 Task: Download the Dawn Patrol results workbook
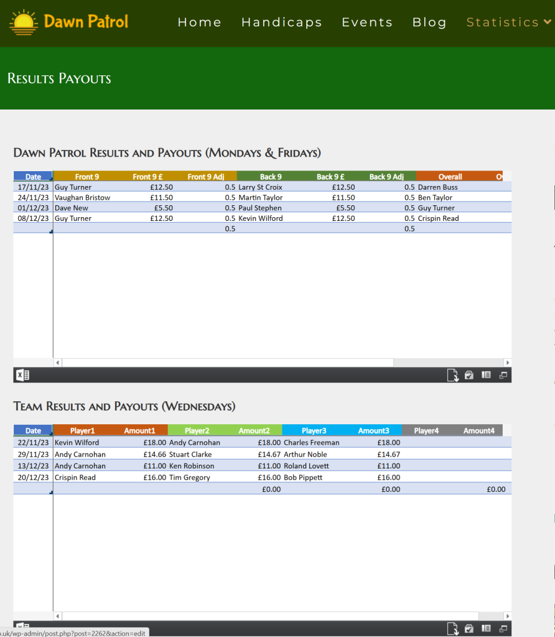[x=452, y=375]
